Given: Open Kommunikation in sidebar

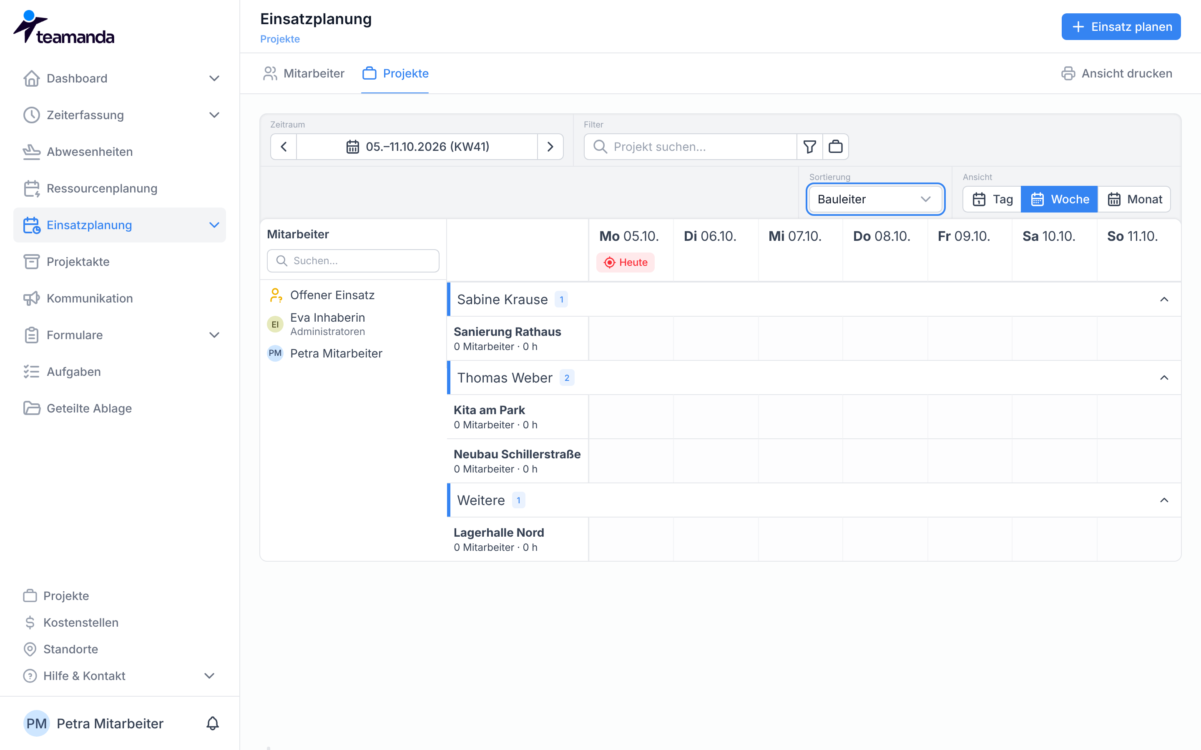Looking at the screenshot, I should click(120, 299).
